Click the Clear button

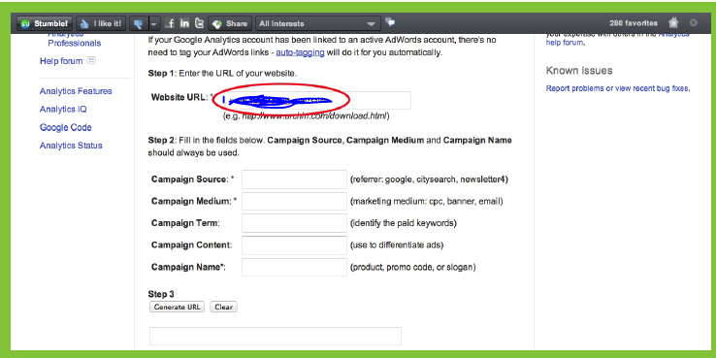(224, 307)
